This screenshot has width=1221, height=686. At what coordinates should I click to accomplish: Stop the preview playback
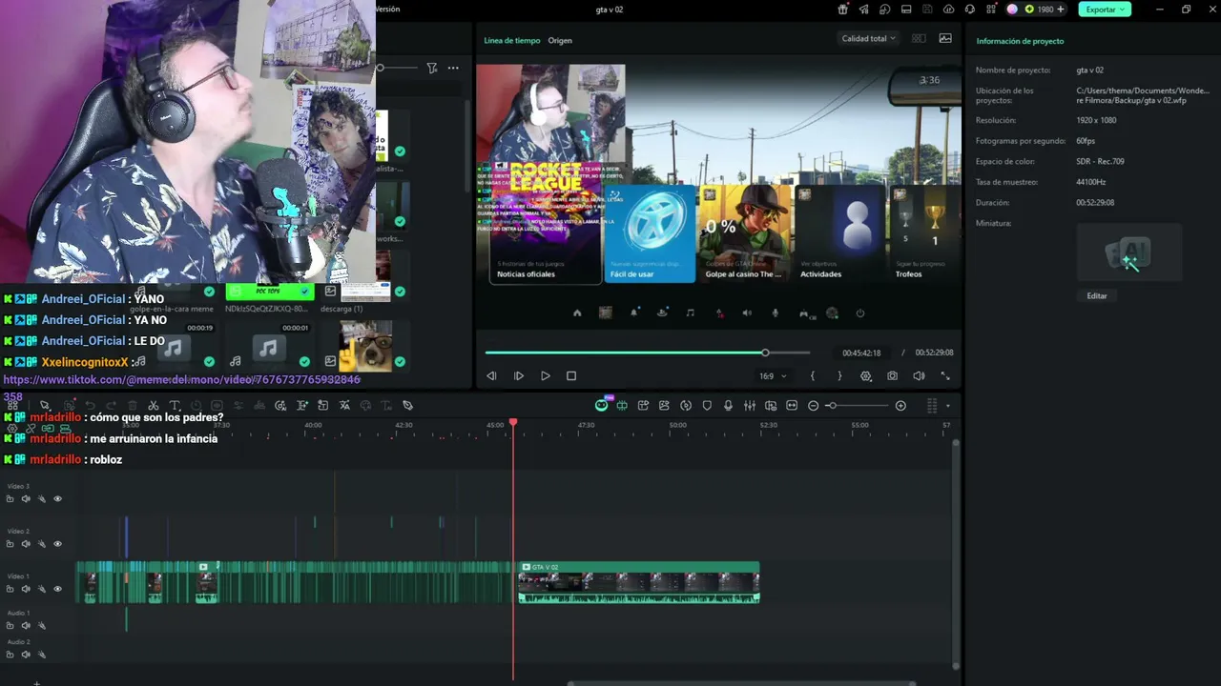click(571, 376)
